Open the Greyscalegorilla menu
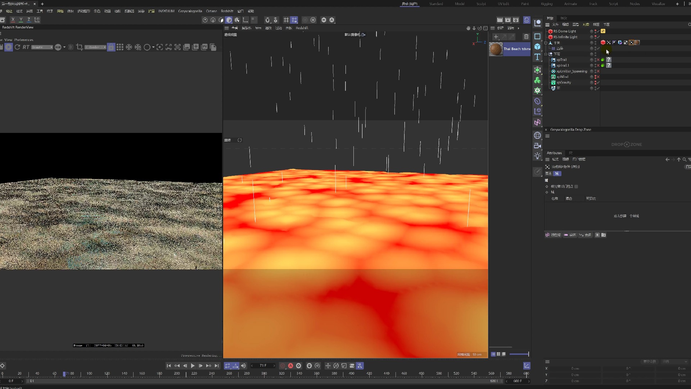This screenshot has width=691, height=389. tap(190, 11)
